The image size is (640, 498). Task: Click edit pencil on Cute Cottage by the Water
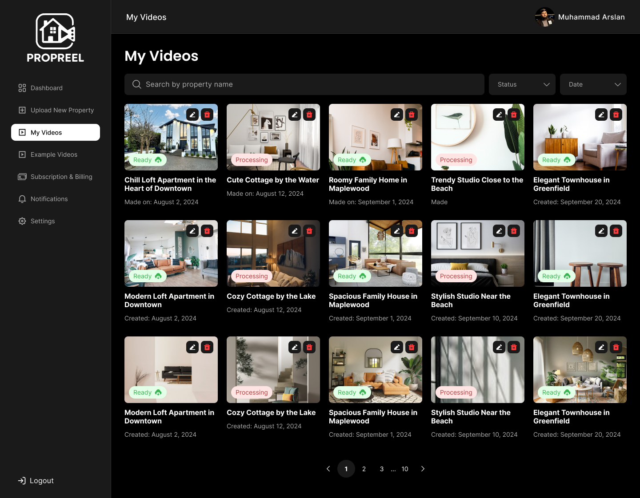(295, 115)
